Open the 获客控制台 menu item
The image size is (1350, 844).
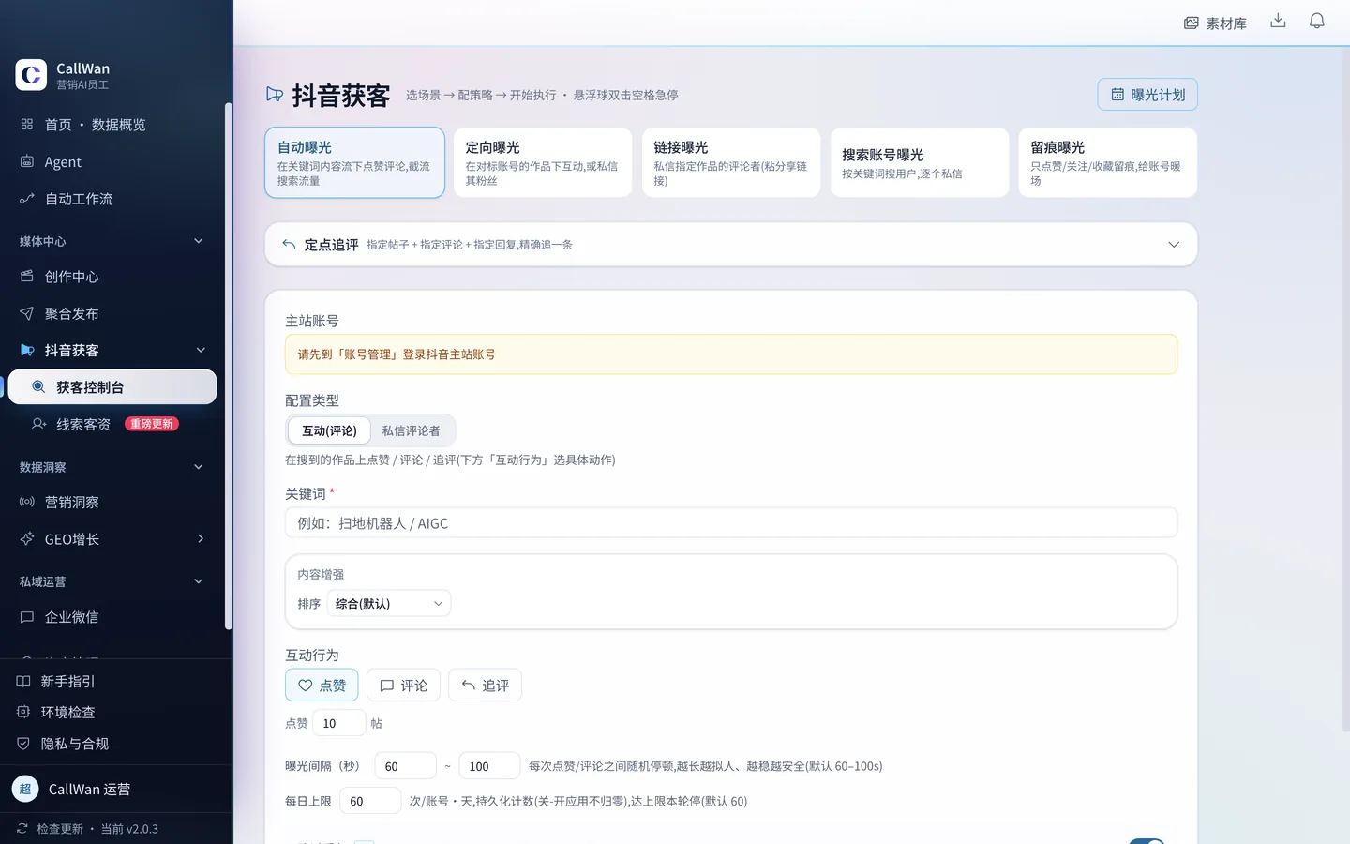tap(112, 386)
